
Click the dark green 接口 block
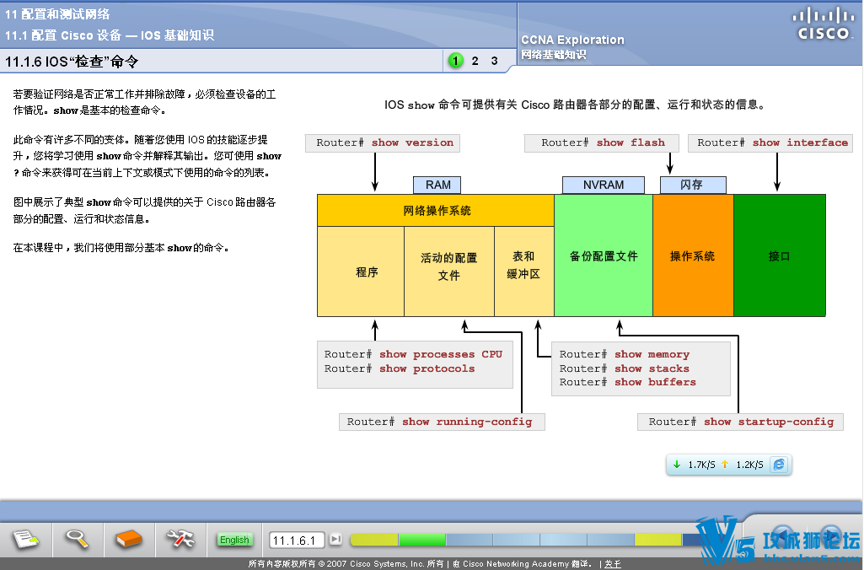[779, 255]
